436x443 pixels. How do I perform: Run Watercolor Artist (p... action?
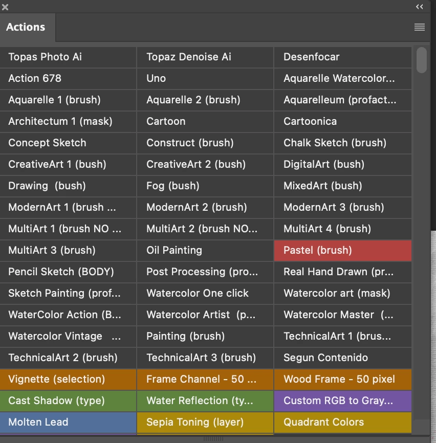click(205, 315)
